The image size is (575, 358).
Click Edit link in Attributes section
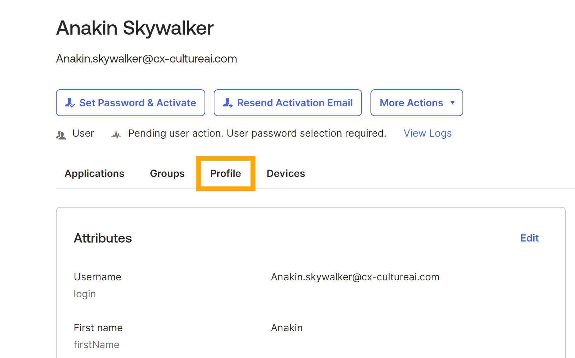[529, 238]
